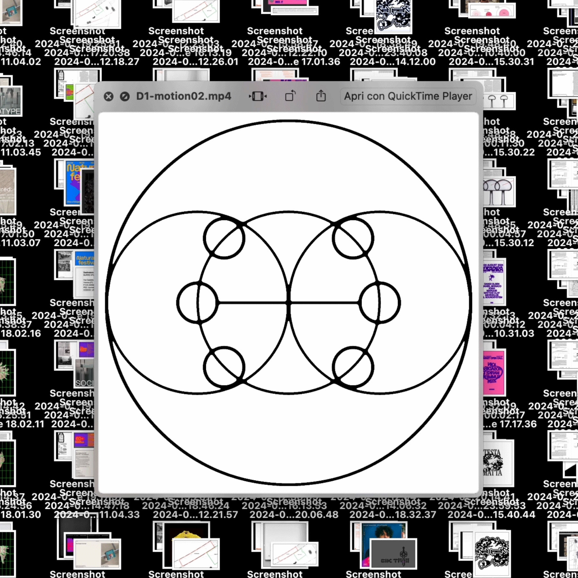Close the Quick Look preview window
The width and height of the screenshot is (578, 578).
point(109,96)
